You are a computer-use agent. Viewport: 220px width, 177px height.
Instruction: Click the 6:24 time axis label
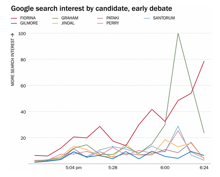pyautogui.click(x=204, y=168)
